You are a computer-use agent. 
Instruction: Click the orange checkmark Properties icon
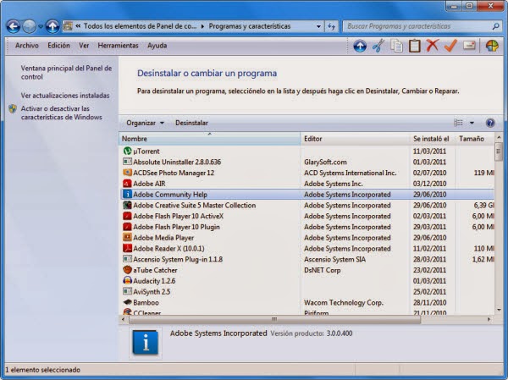[450, 46]
